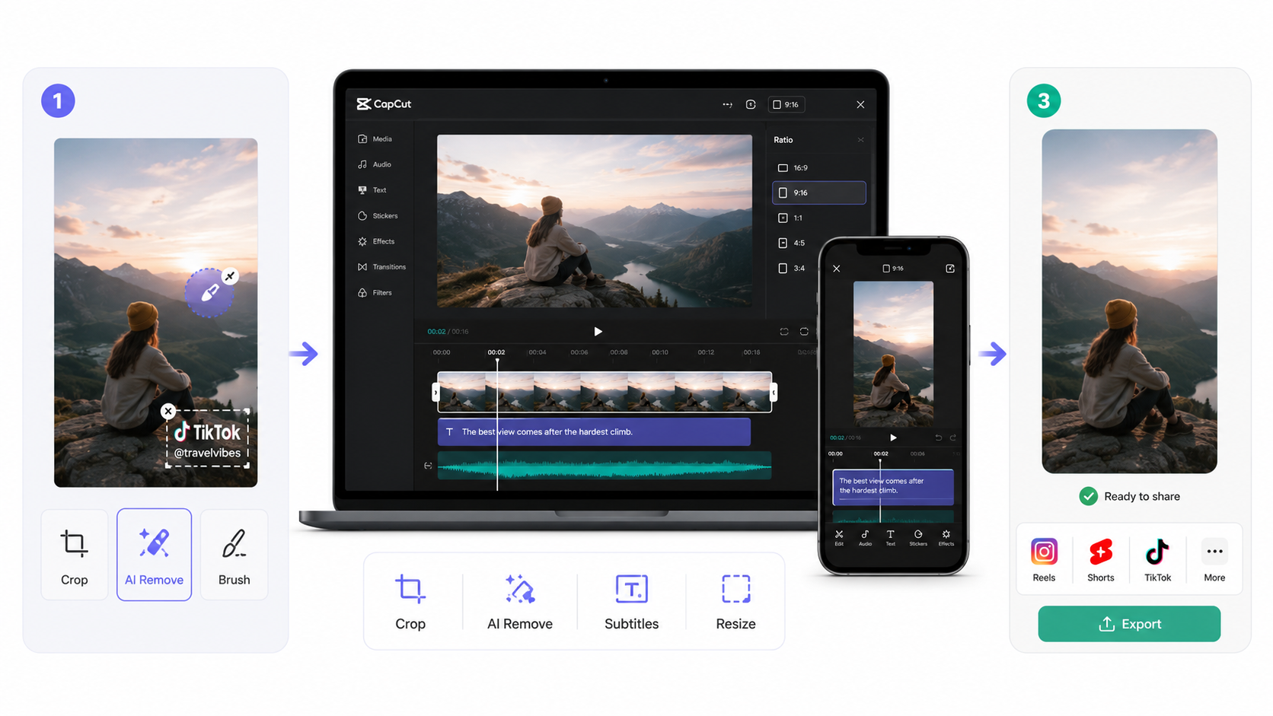Choose Crop in the bottom feature bar
This screenshot has height=716, width=1273.
[x=410, y=603]
